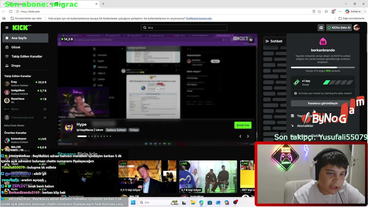Open RoseHeus followed channel
The image size is (368, 207).
click(25, 100)
